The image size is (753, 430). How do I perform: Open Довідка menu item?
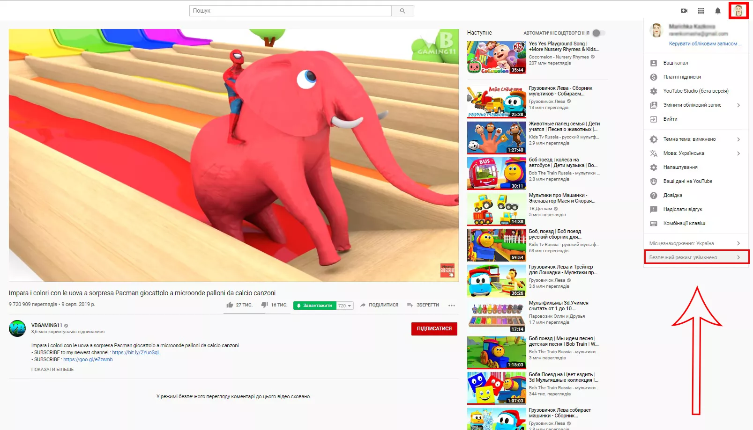point(696,195)
